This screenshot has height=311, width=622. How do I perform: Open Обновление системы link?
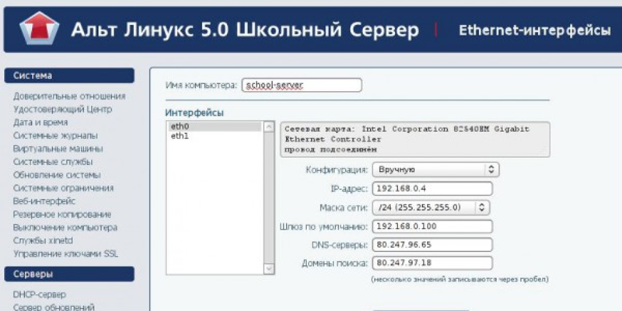57,175
